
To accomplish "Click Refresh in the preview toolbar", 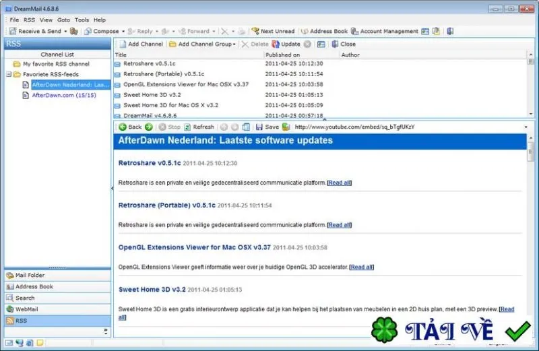I will (199, 127).
